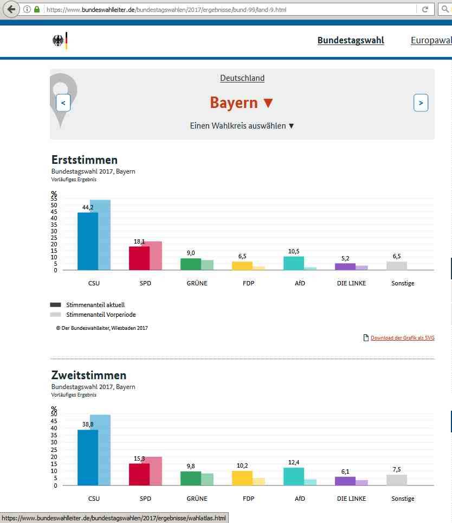
Task: Click the GRÜNE current bar in Zweitstimmen chart
Action: (191, 479)
